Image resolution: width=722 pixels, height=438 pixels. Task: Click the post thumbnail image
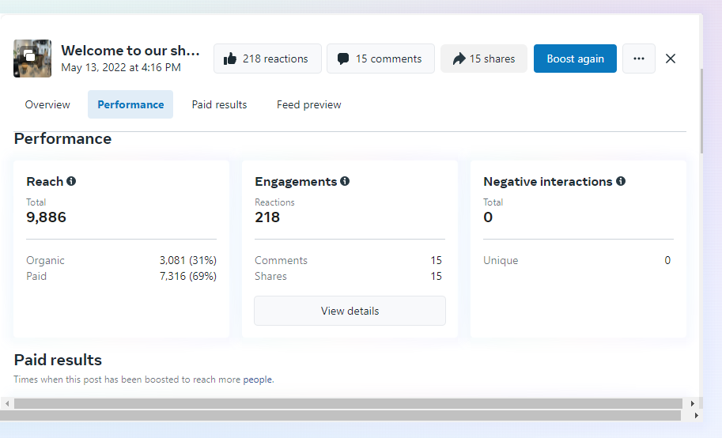pyautogui.click(x=32, y=59)
